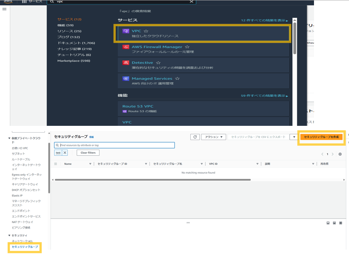Sort by セキュリティグループ ID column arrow

146,164
